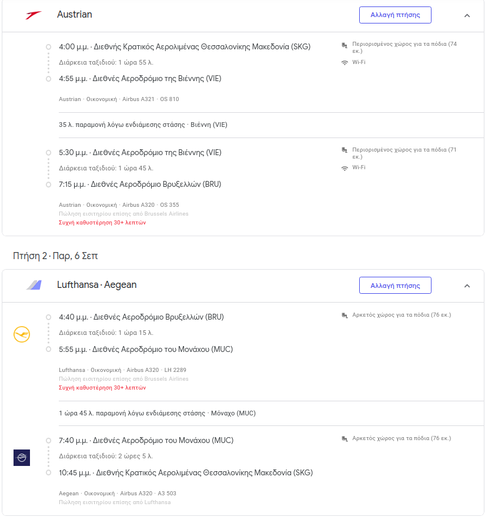
Task: Click the red delay warning under OS 355
Action: pyautogui.click(x=102, y=223)
